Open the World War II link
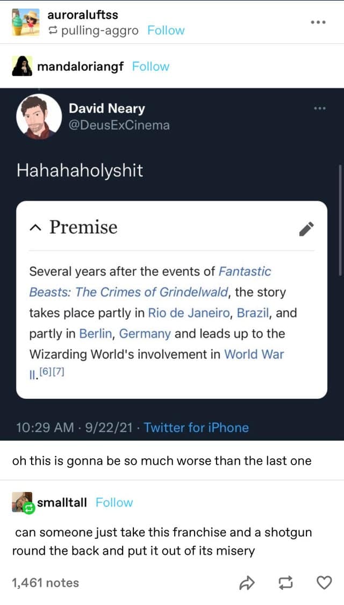344x605 pixels. (253, 355)
